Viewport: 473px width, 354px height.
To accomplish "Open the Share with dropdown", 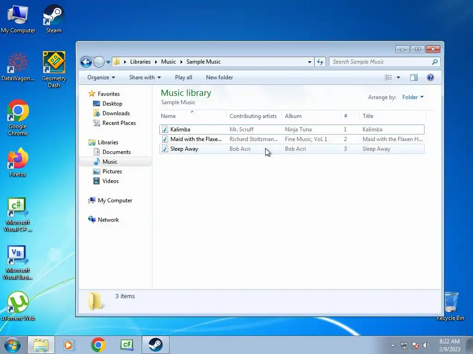I will [145, 77].
